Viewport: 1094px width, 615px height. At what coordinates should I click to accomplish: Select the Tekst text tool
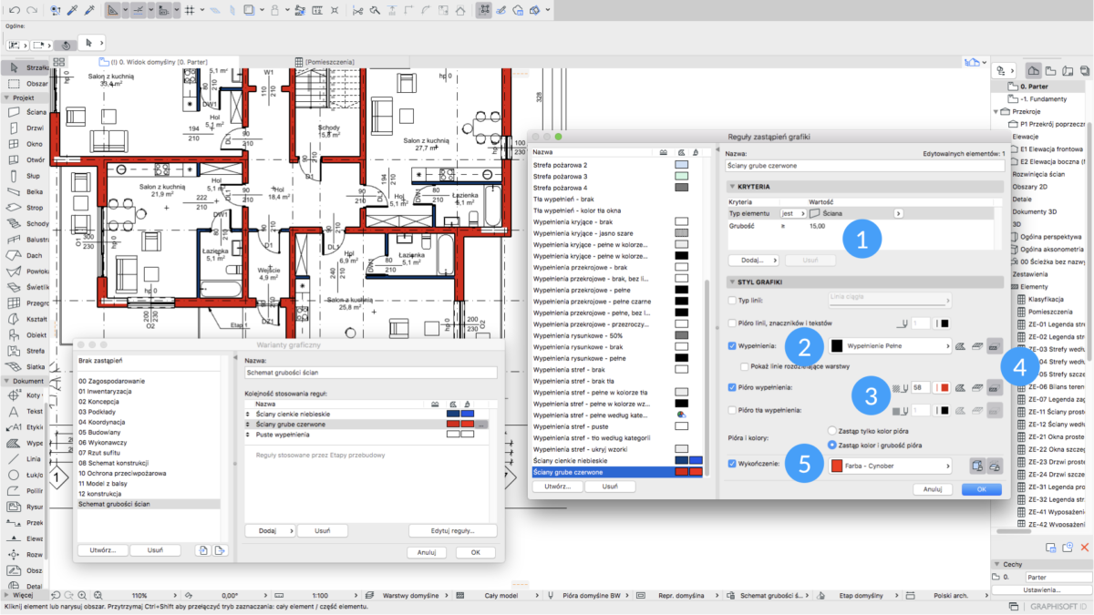pyautogui.click(x=25, y=412)
